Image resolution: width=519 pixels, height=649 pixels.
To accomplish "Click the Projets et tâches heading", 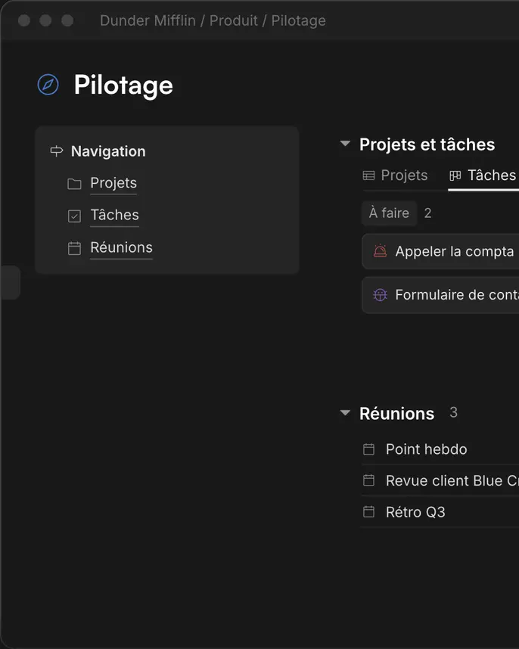I will [427, 144].
